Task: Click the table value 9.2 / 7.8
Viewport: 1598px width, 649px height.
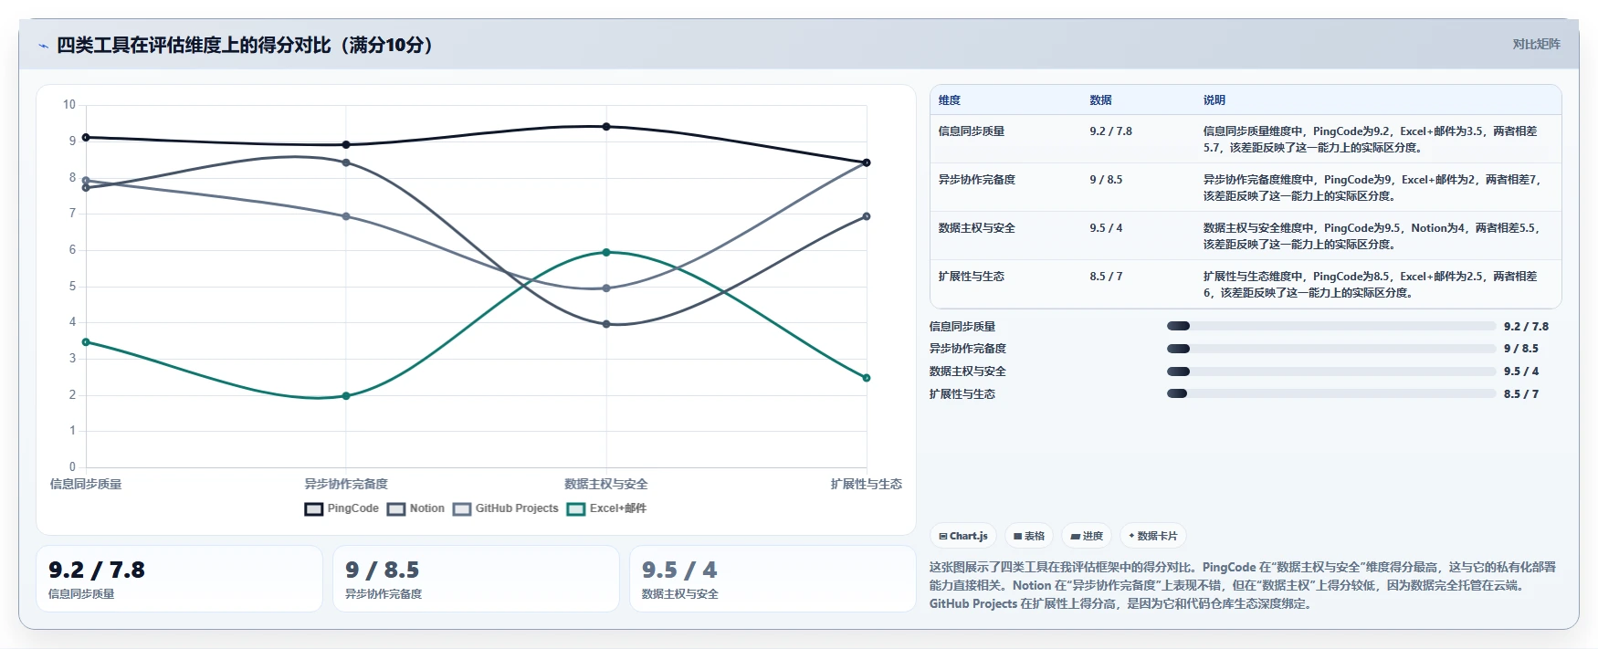Action: [x=1110, y=131]
